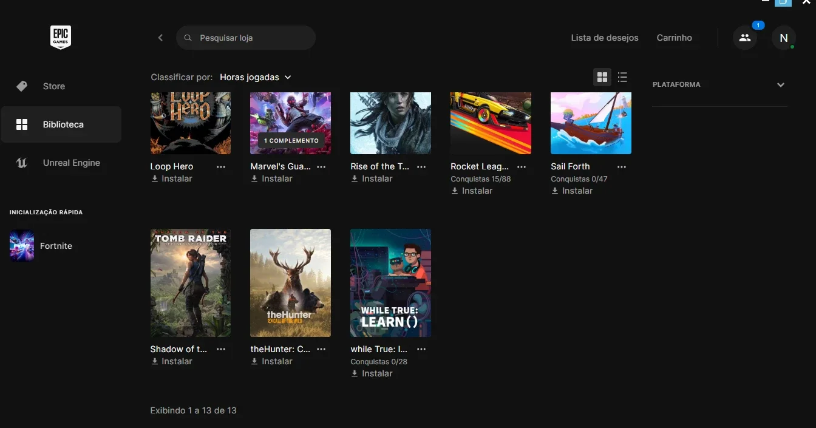Open the Carrinho link
This screenshot has width=816, height=428.
coord(674,38)
